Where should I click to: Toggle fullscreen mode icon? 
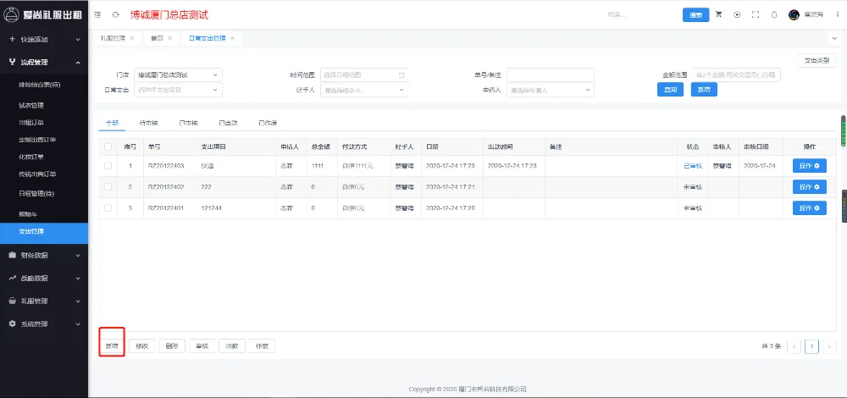755,15
